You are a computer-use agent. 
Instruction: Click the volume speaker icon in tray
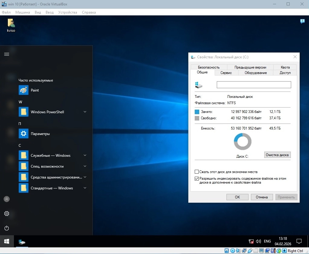click(259, 241)
